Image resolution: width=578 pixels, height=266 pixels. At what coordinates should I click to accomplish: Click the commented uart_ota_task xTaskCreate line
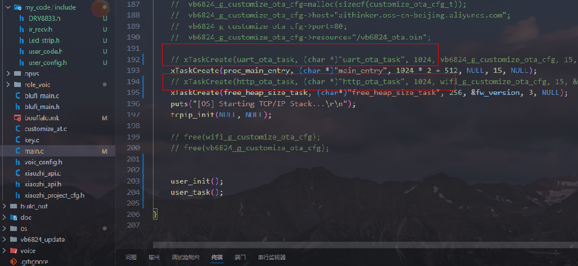coord(374,59)
